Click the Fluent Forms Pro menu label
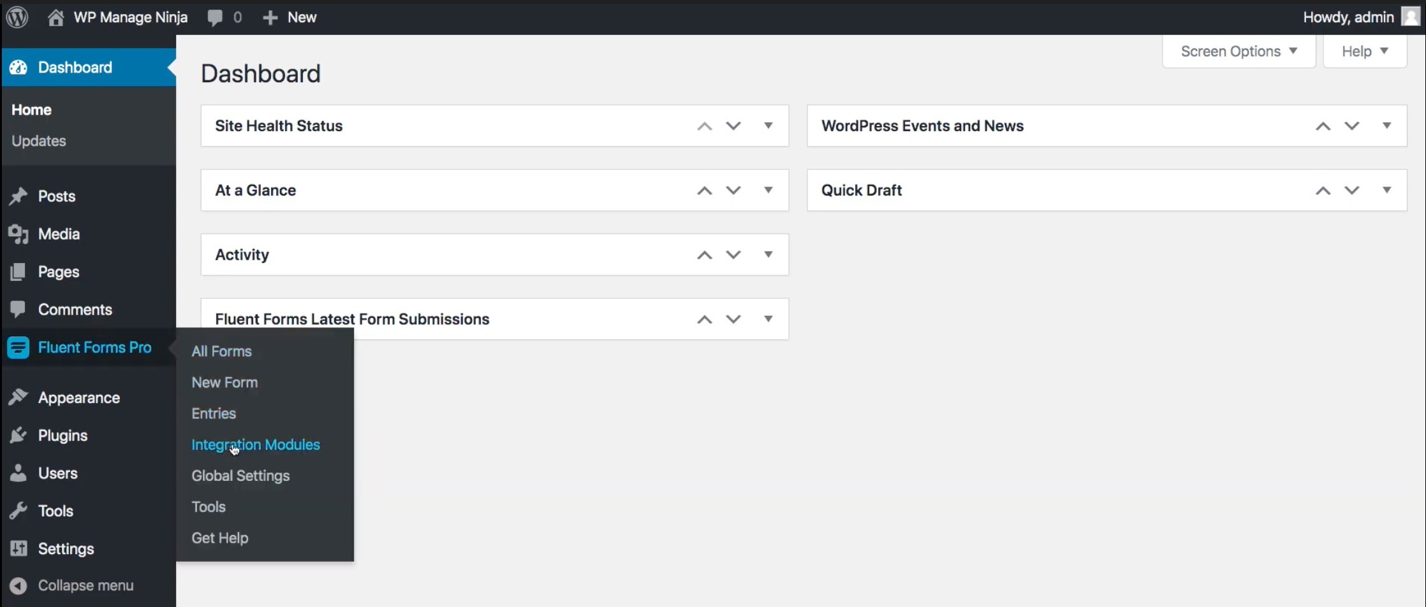This screenshot has width=1426, height=607. [95, 347]
